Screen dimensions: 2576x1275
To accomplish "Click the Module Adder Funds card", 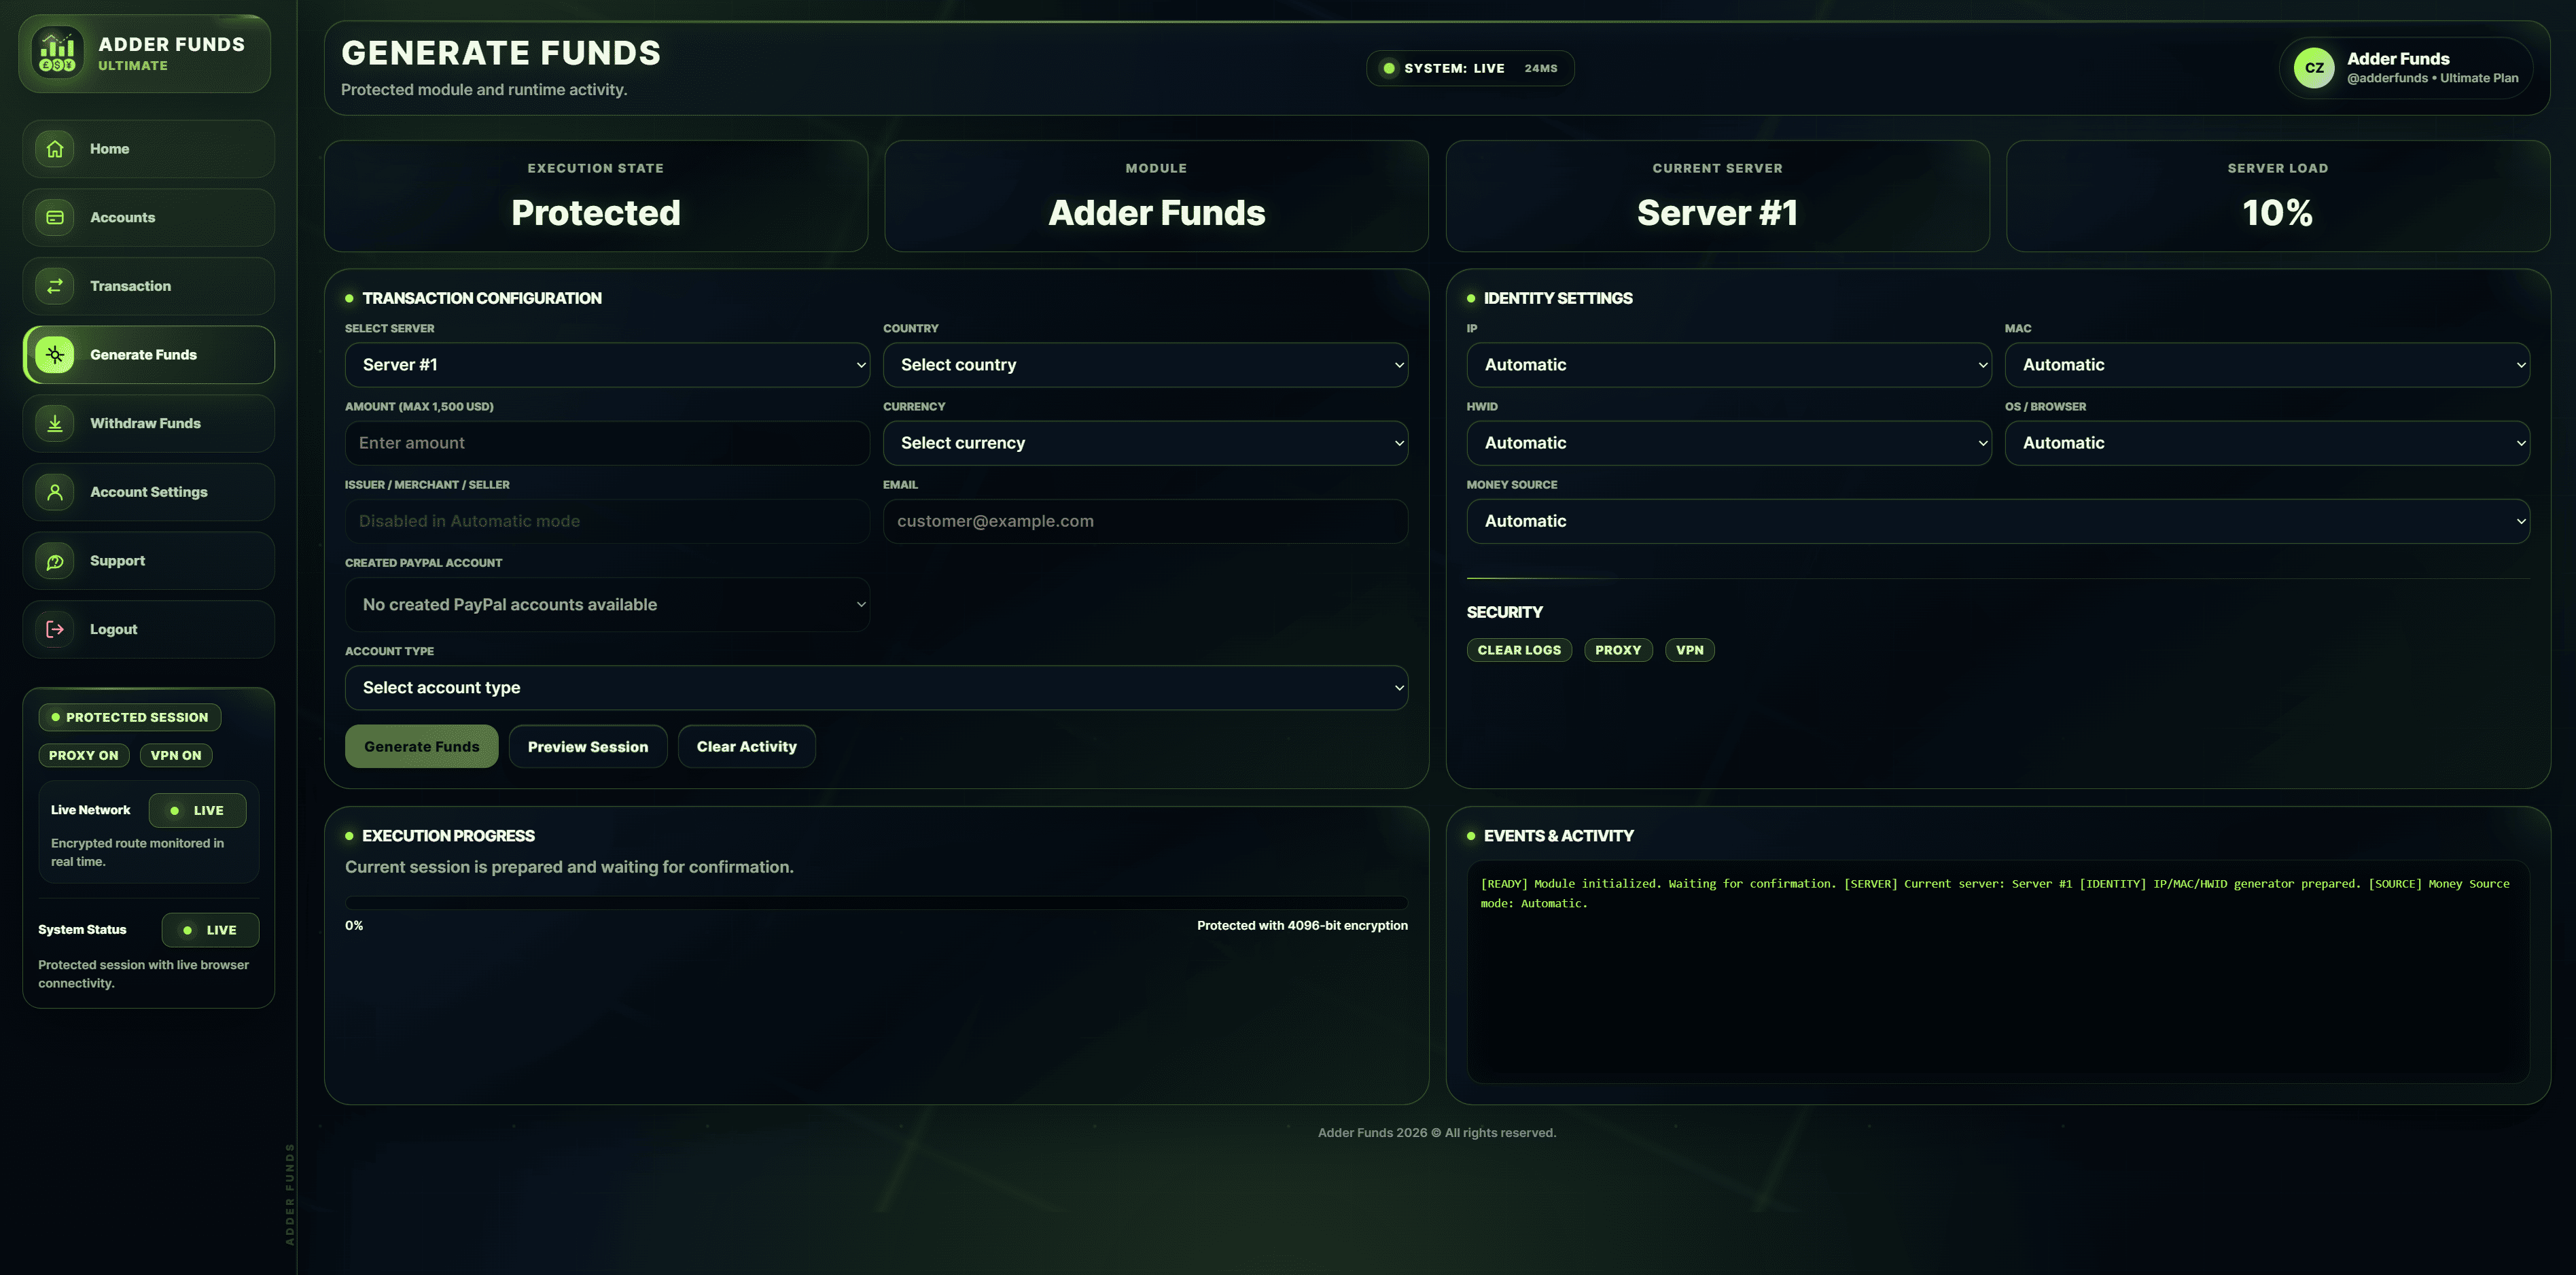I will point(1156,196).
